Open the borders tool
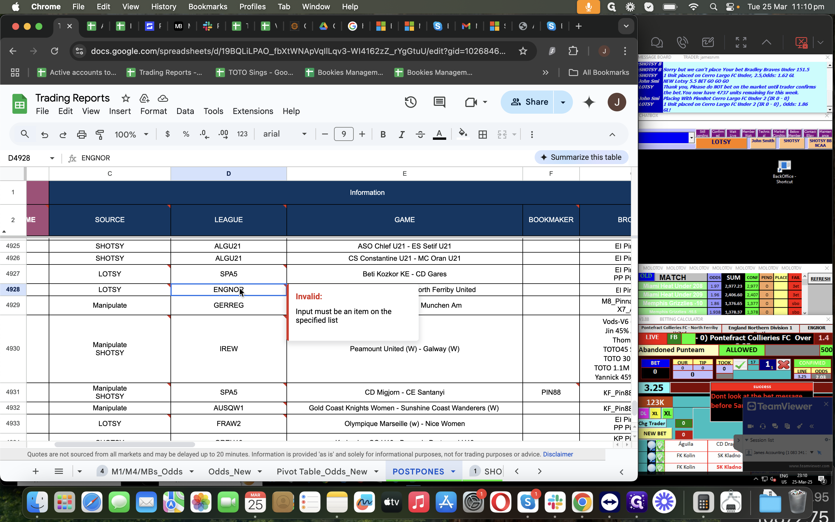 point(483,134)
